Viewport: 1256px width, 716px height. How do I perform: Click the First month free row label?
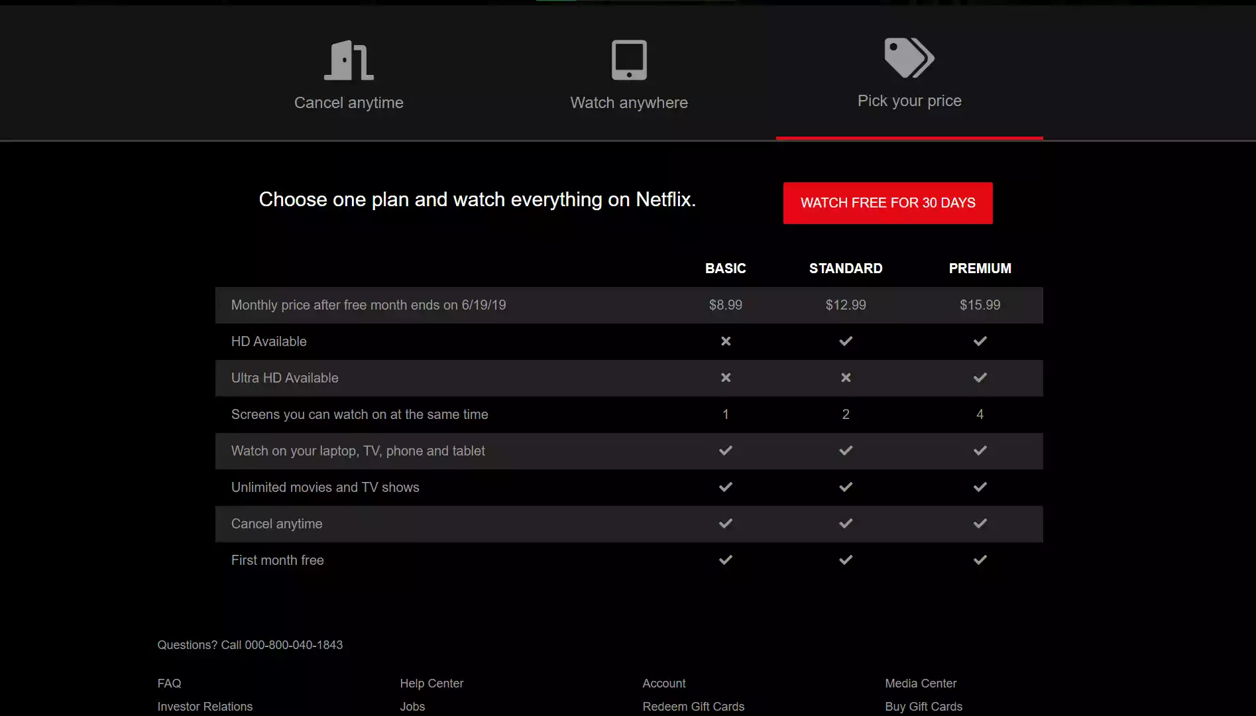coord(278,560)
